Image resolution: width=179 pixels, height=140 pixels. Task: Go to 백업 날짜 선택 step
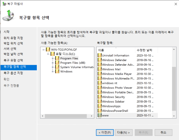click(x=13, y=54)
